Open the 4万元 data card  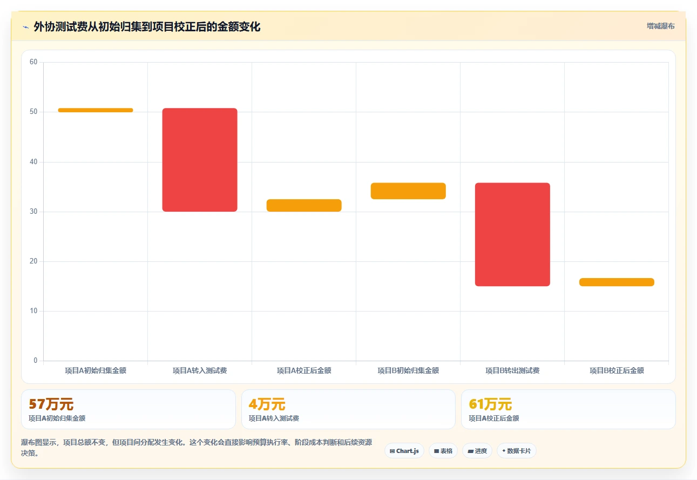point(348,409)
